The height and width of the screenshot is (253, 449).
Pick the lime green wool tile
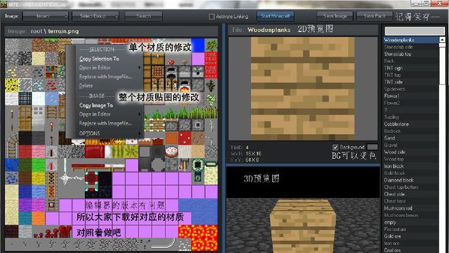tap(39, 164)
